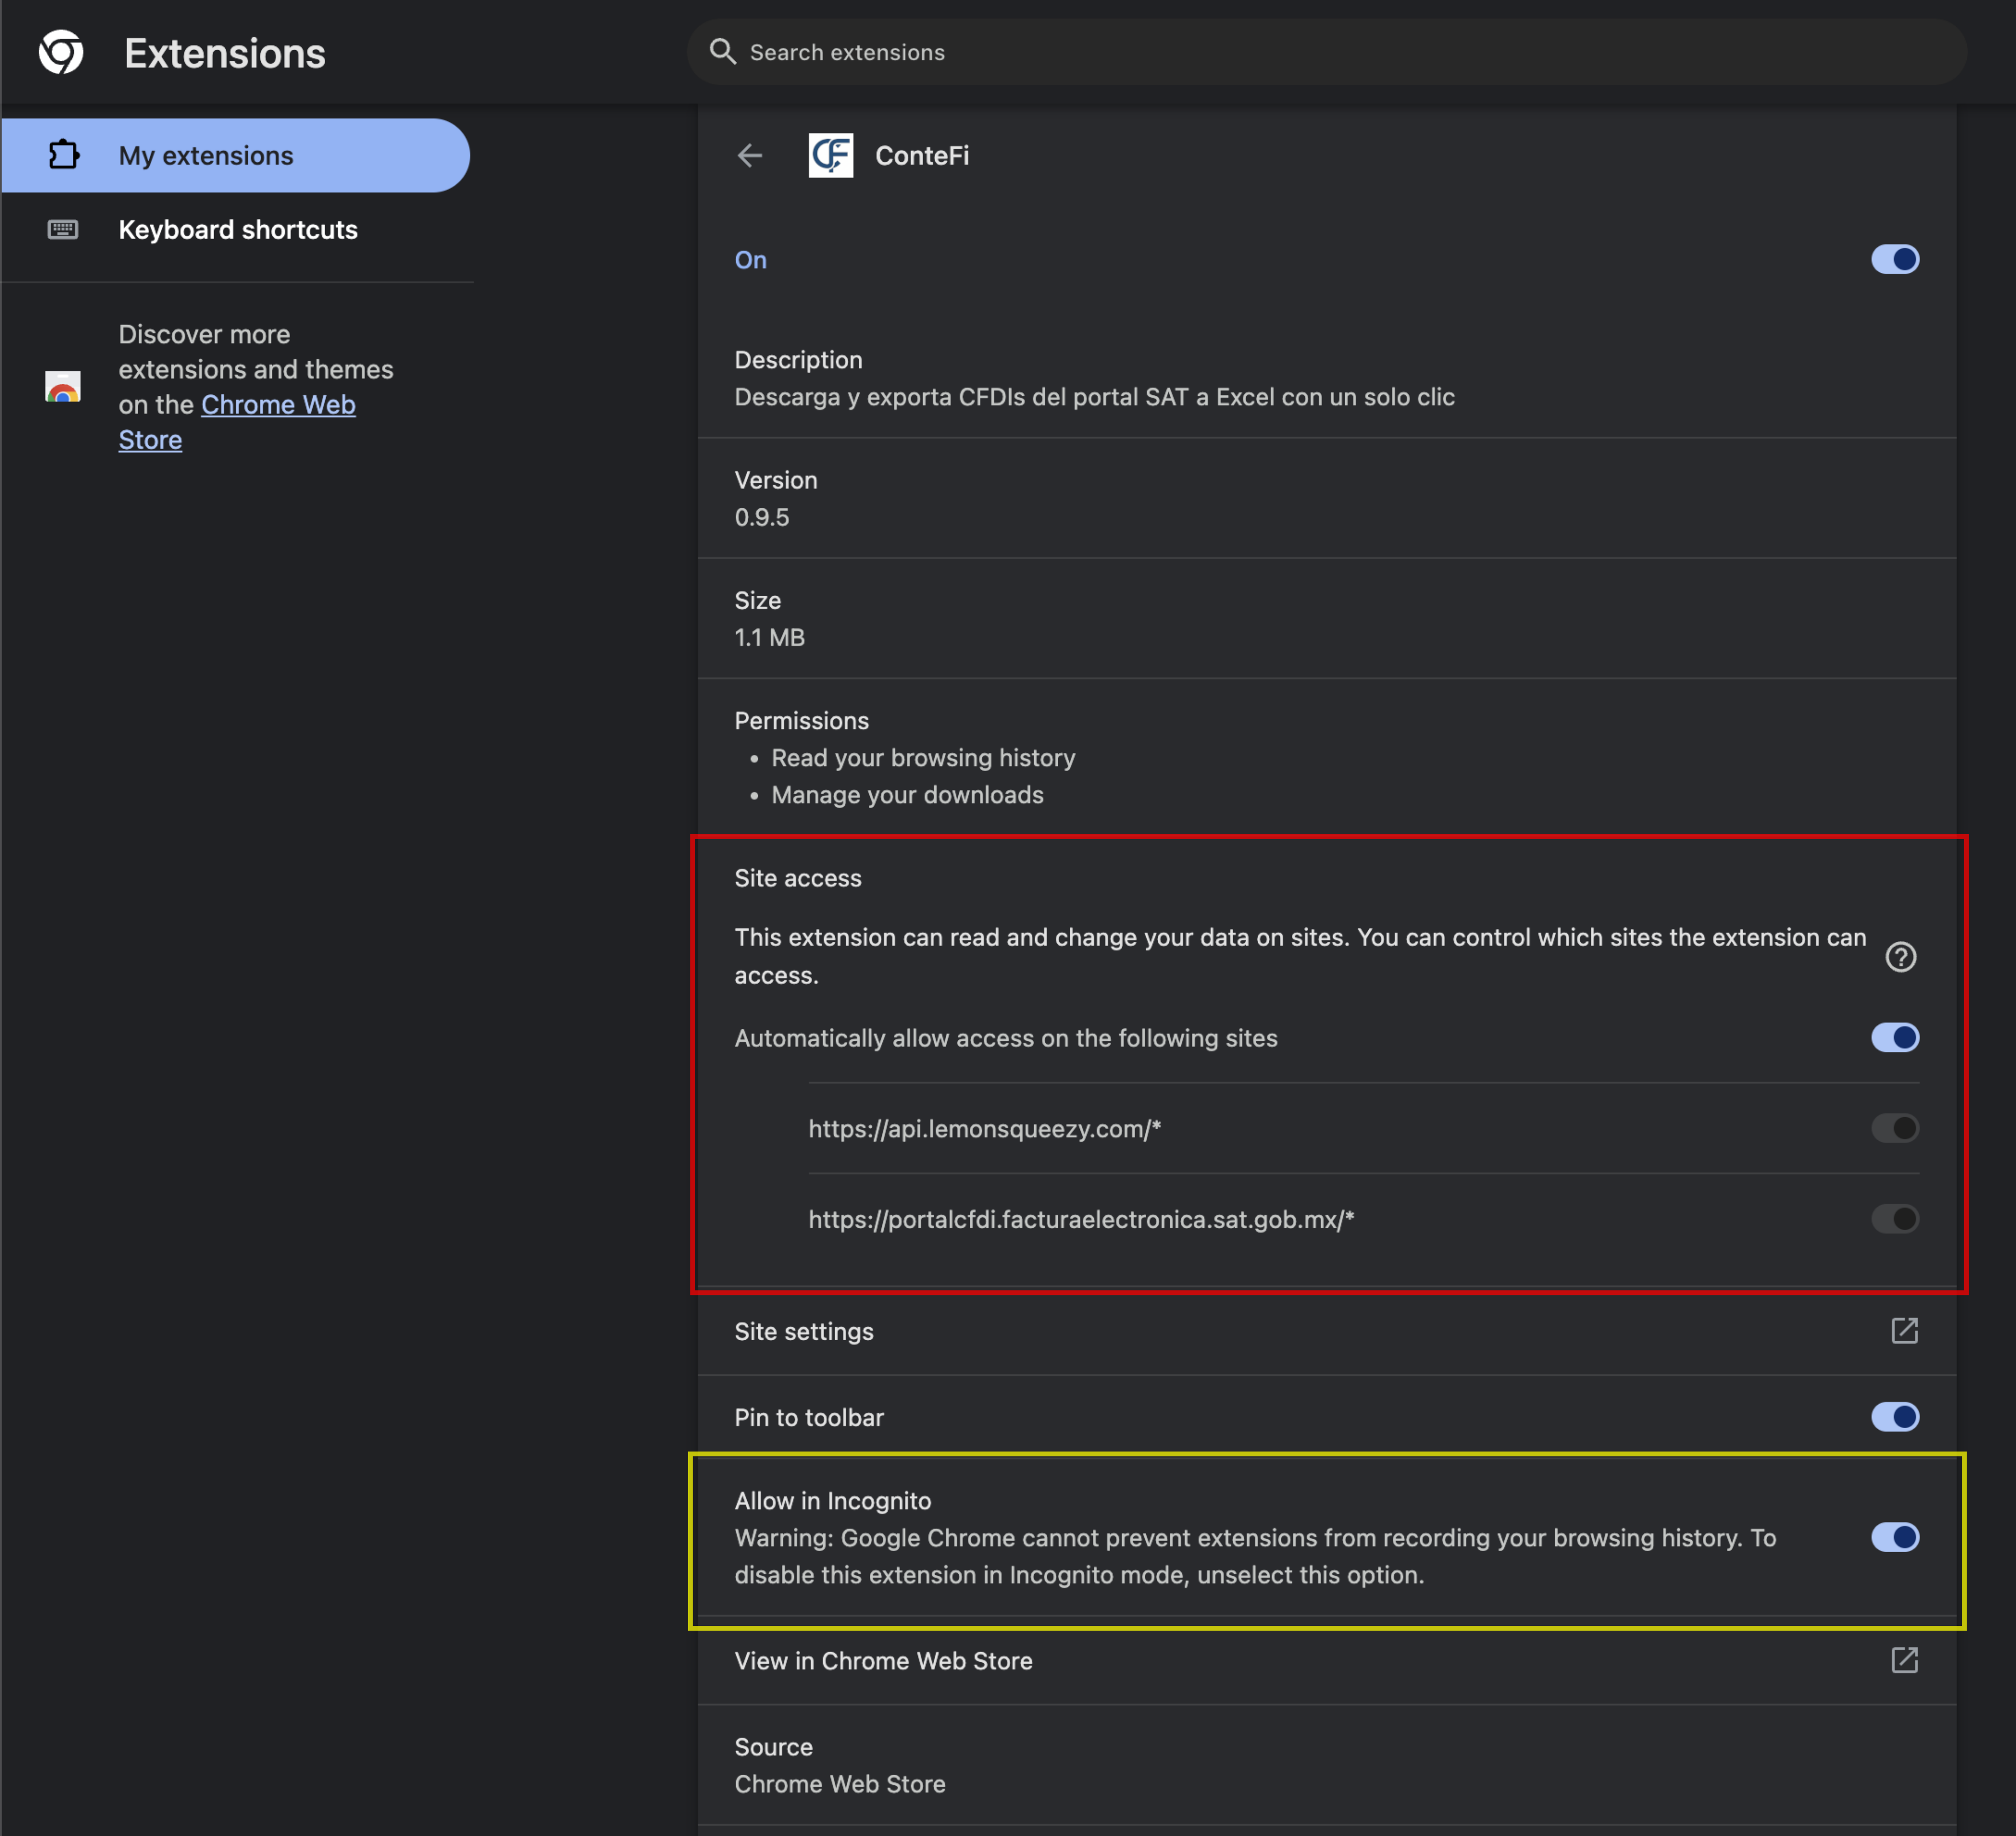Open the Chrome Web Store link
2016x1836 pixels.
(277, 405)
